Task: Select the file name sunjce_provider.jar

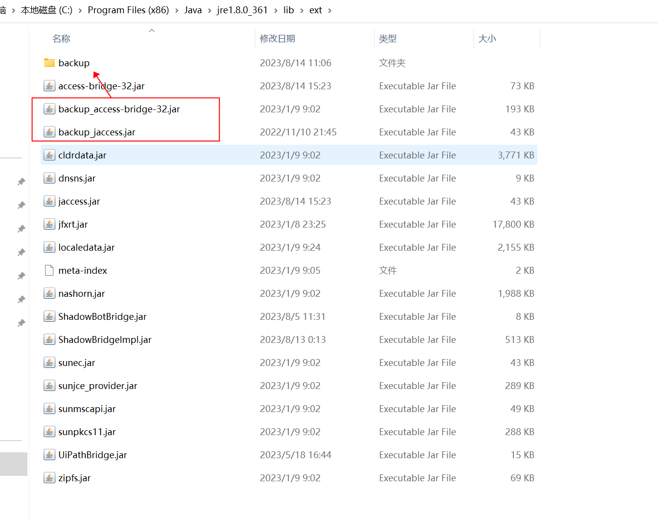Action: click(x=98, y=386)
